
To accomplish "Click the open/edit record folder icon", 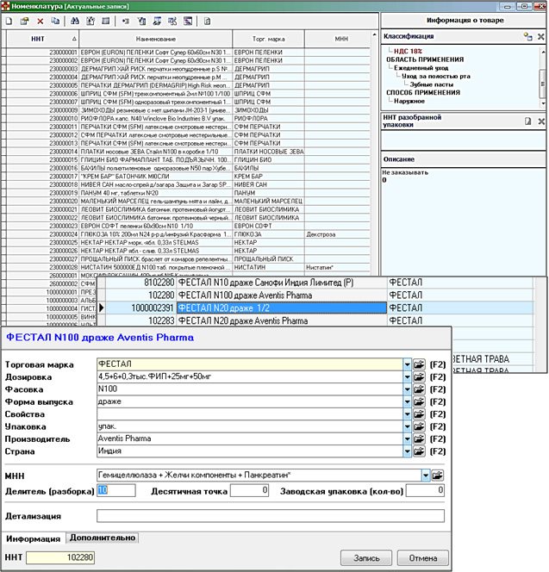I will coord(24,22).
